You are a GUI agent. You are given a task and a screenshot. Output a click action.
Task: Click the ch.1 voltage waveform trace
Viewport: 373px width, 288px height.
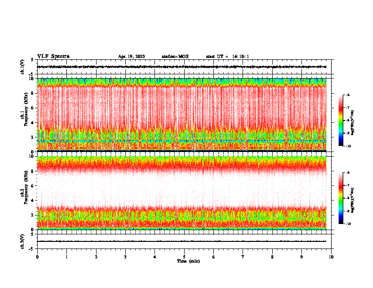pyautogui.click(x=181, y=67)
